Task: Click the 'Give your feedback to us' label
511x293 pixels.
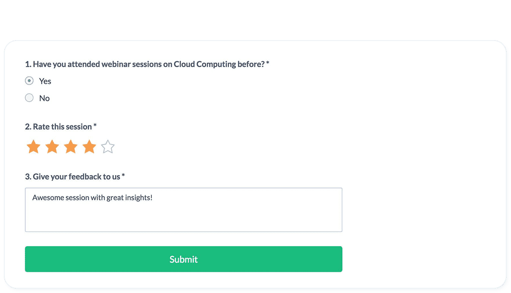Action: 76,177
